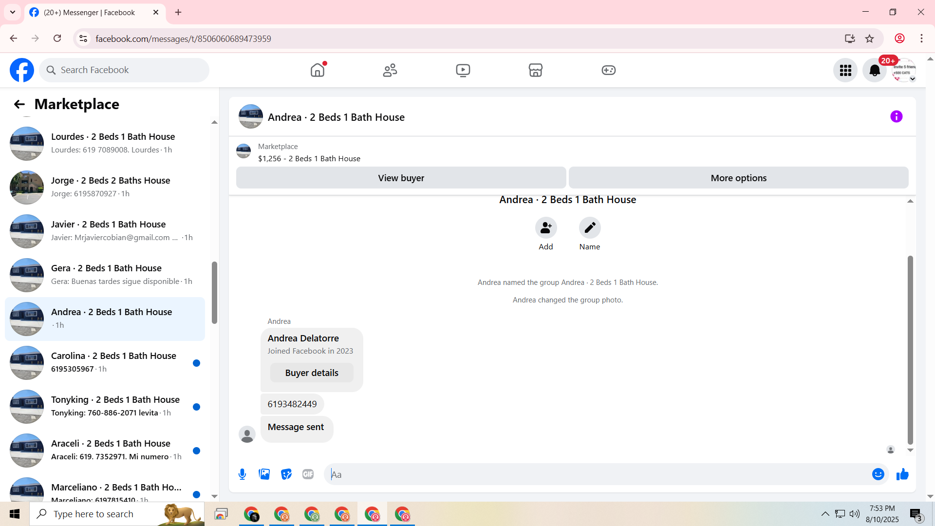Edit the group name with the pencil icon

(x=589, y=228)
